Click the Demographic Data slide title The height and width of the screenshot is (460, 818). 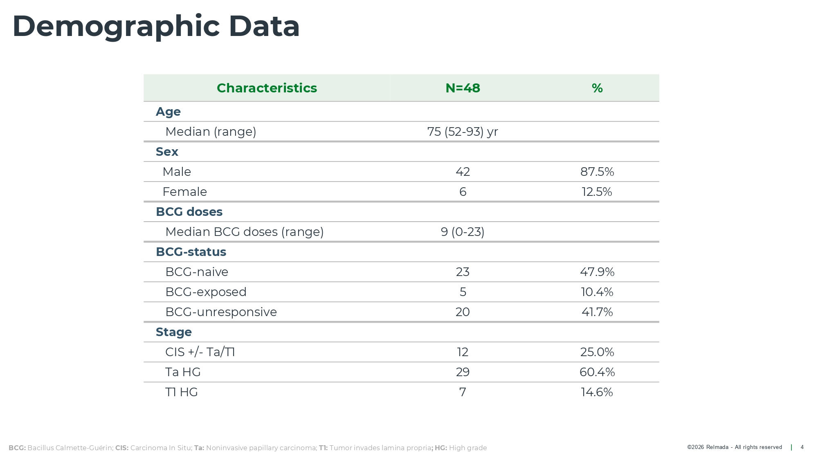pos(156,27)
